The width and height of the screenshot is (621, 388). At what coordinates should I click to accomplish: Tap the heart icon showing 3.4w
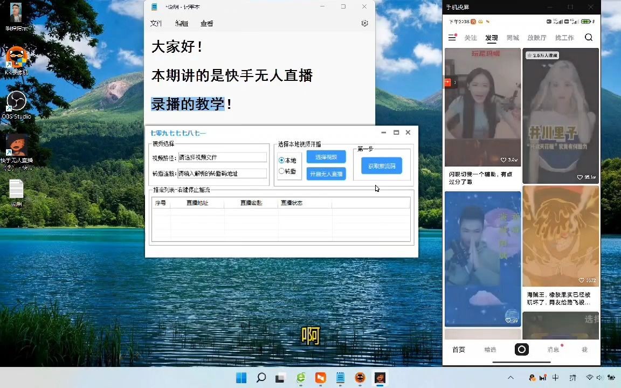pos(503,160)
